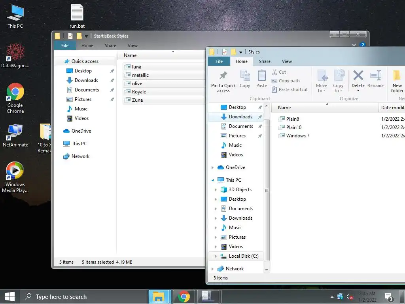This screenshot has height=304, width=405.
Task: Open View tab in StartIsBack Styles window
Action: click(x=132, y=46)
